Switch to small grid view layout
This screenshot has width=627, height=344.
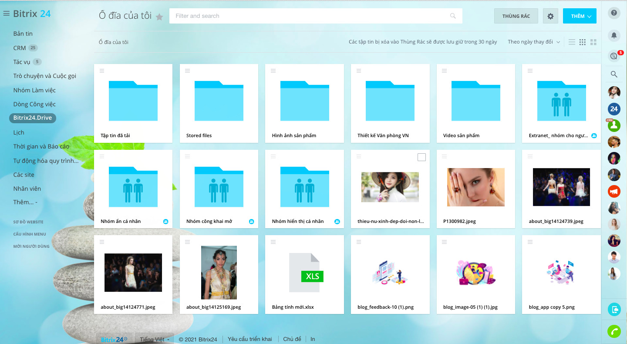tap(583, 42)
